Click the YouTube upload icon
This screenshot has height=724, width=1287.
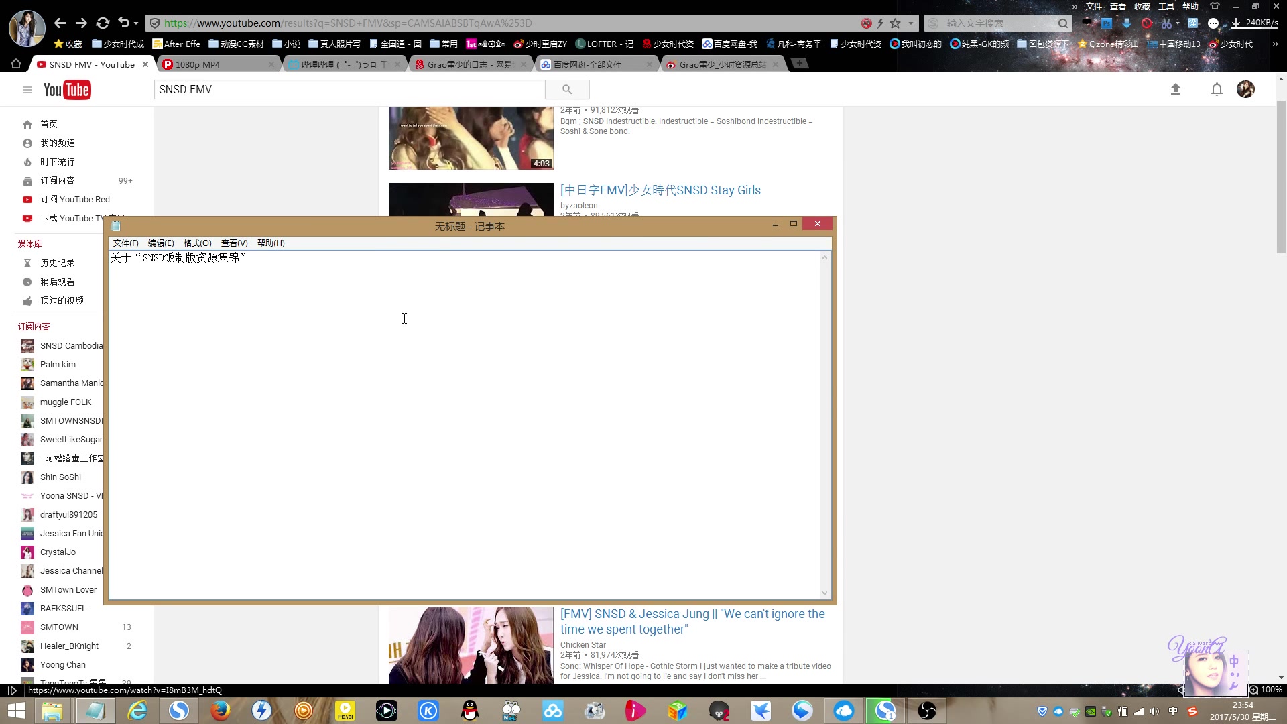click(x=1175, y=89)
